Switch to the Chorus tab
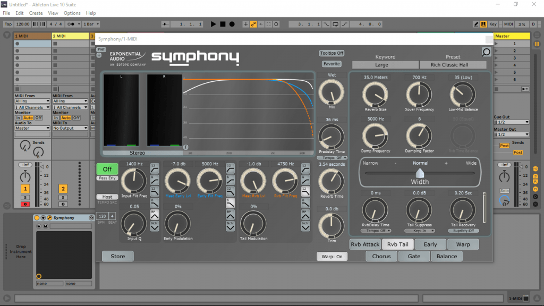544x306 pixels. click(381, 257)
